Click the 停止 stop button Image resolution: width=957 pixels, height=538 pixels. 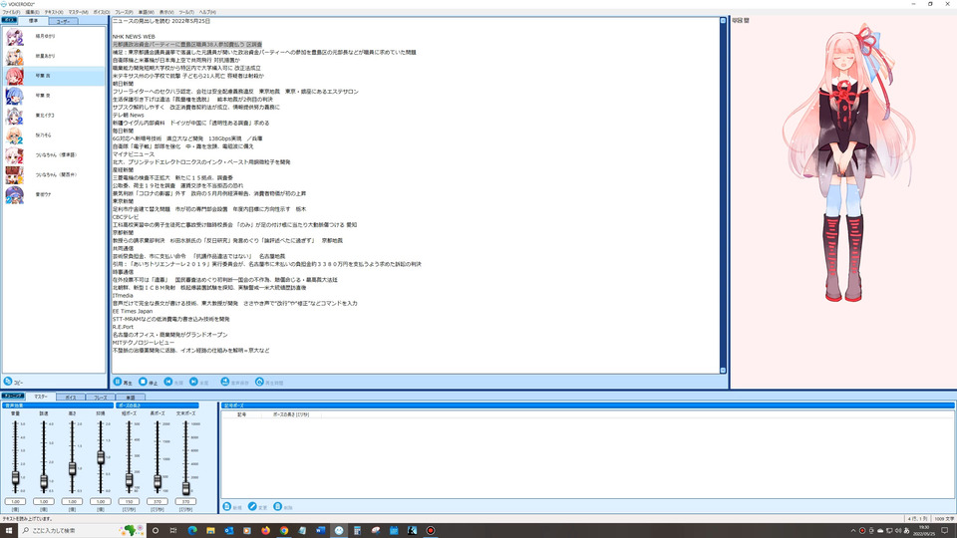[148, 382]
